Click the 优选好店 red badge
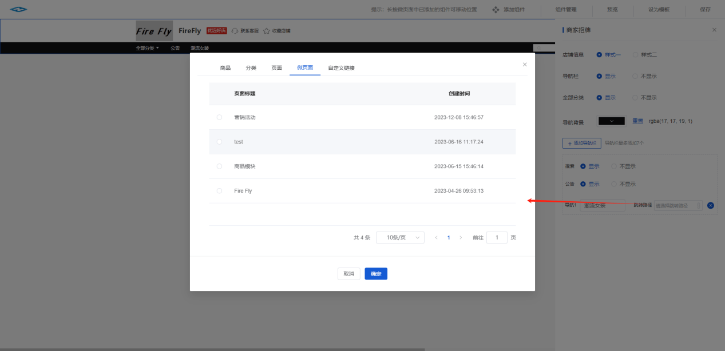The image size is (725, 351). coord(217,31)
